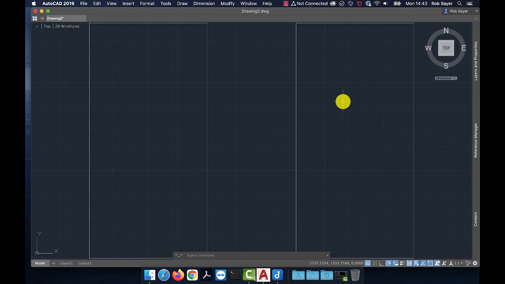This screenshot has width=505, height=284.
Task: Click the Wi-Fi icon in menu bar
Action: point(377,4)
